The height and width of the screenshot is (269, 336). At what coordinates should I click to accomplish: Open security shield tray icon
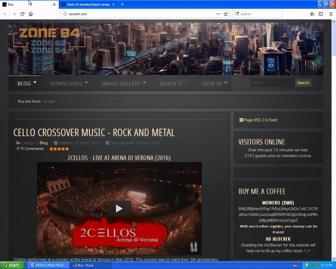(307, 265)
